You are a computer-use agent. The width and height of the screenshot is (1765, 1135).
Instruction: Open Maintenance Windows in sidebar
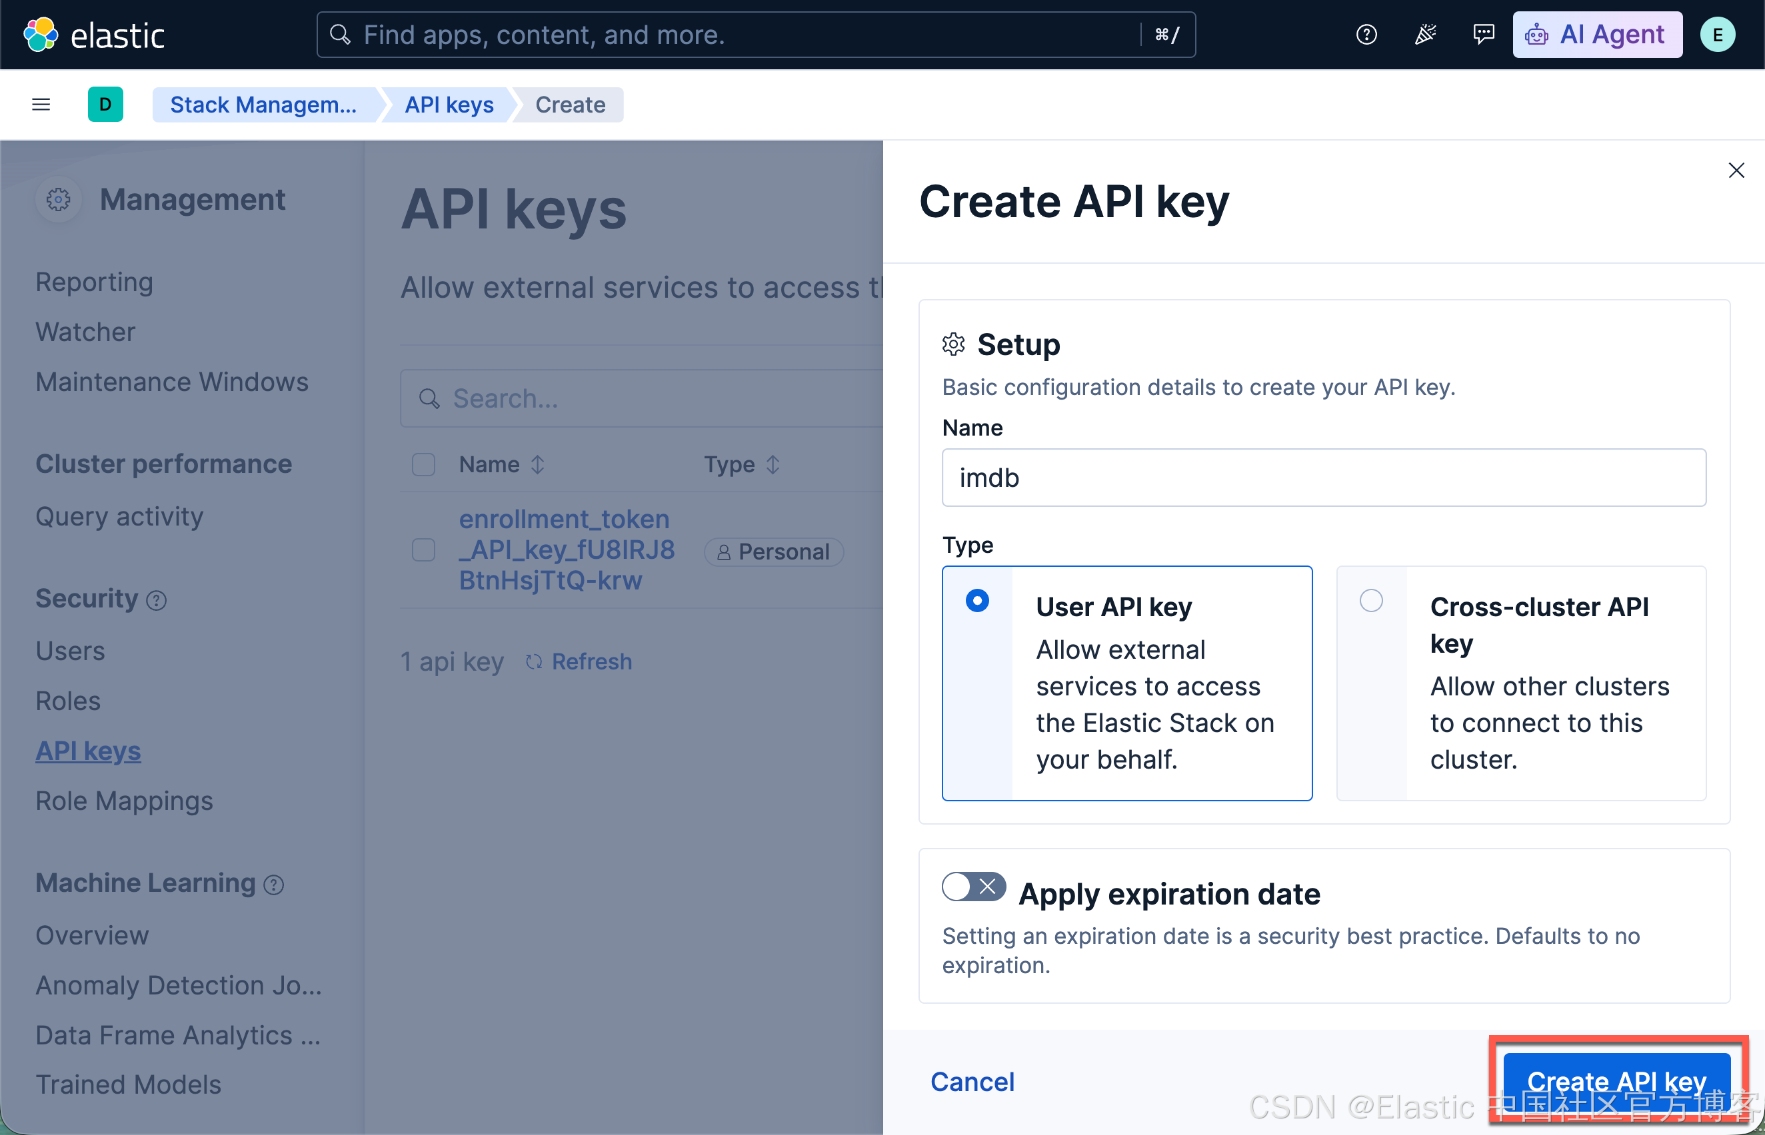(x=172, y=382)
